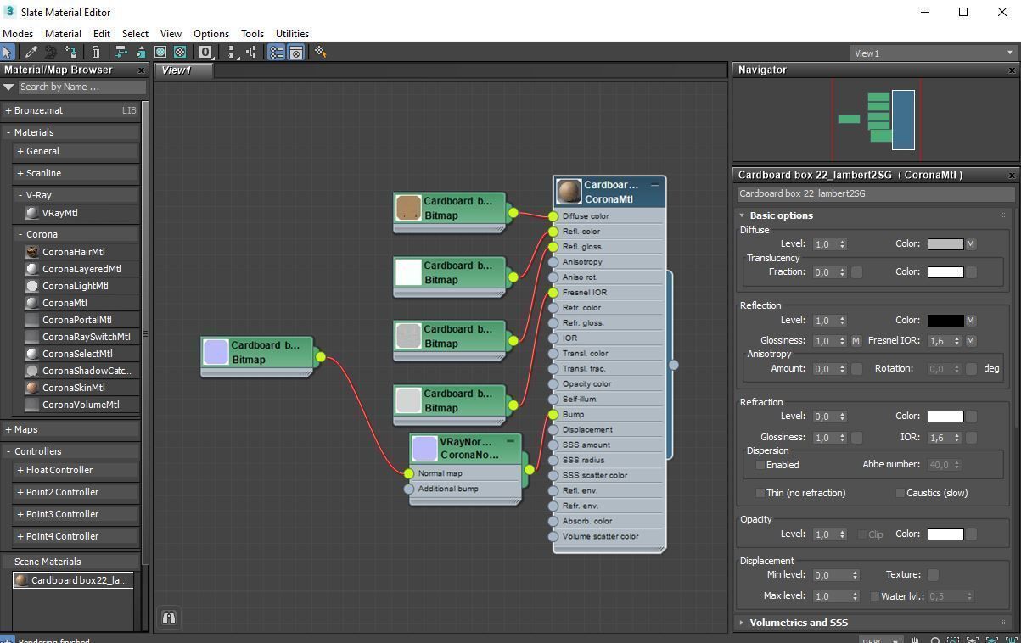Click the Search by Name field
The width and height of the screenshot is (1021, 643).
(x=81, y=87)
